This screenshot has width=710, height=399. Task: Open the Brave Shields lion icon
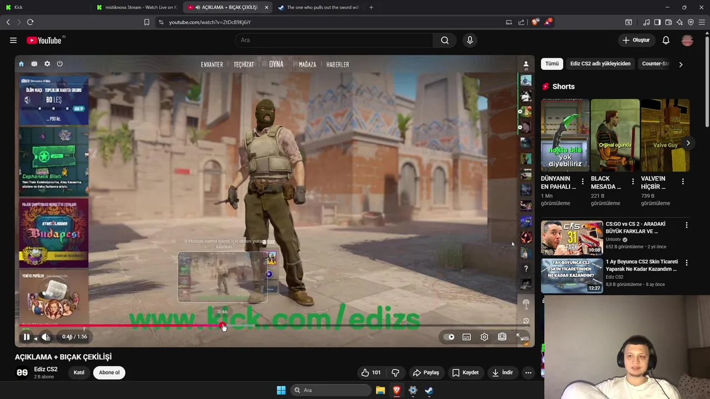click(x=535, y=22)
